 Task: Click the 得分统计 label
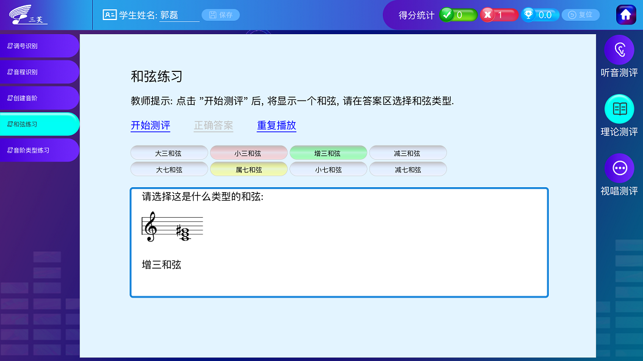pyautogui.click(x=416, y=16)
